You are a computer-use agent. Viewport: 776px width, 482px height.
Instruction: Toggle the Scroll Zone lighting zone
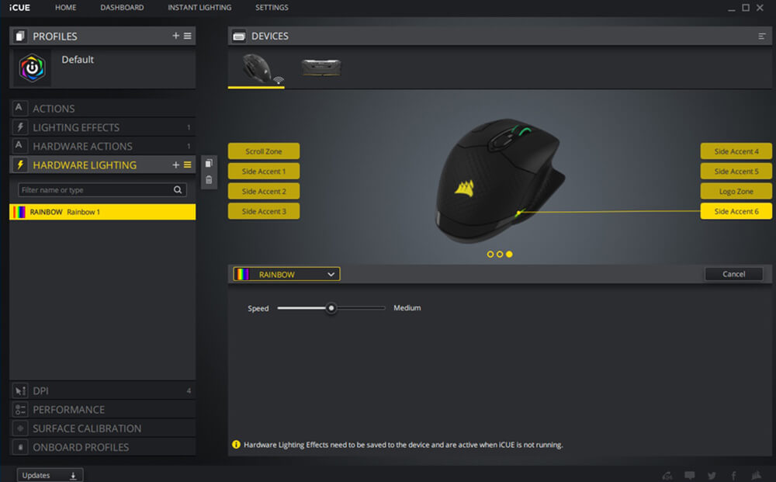click(264, 151)
